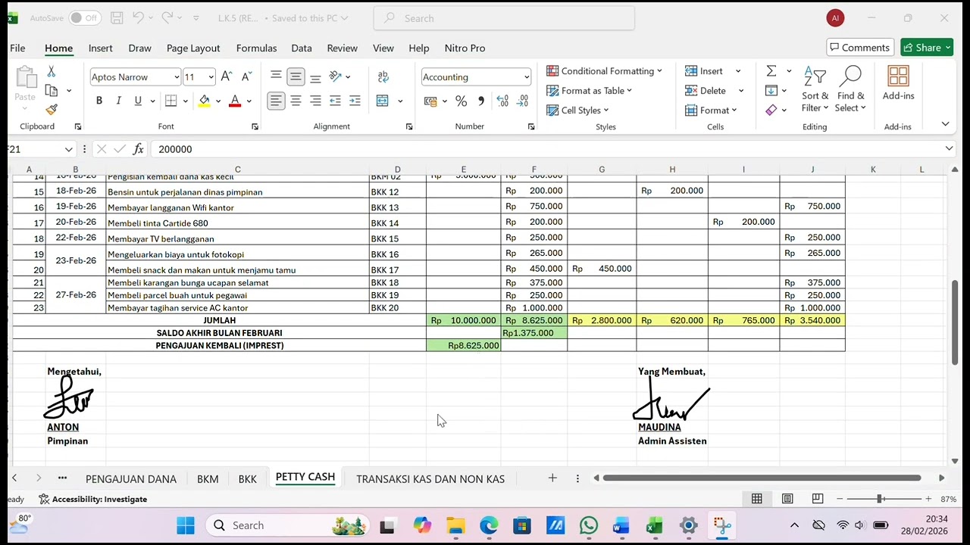Click the Undo arrow icon
970x545 pixels.
tap(138, 17)
